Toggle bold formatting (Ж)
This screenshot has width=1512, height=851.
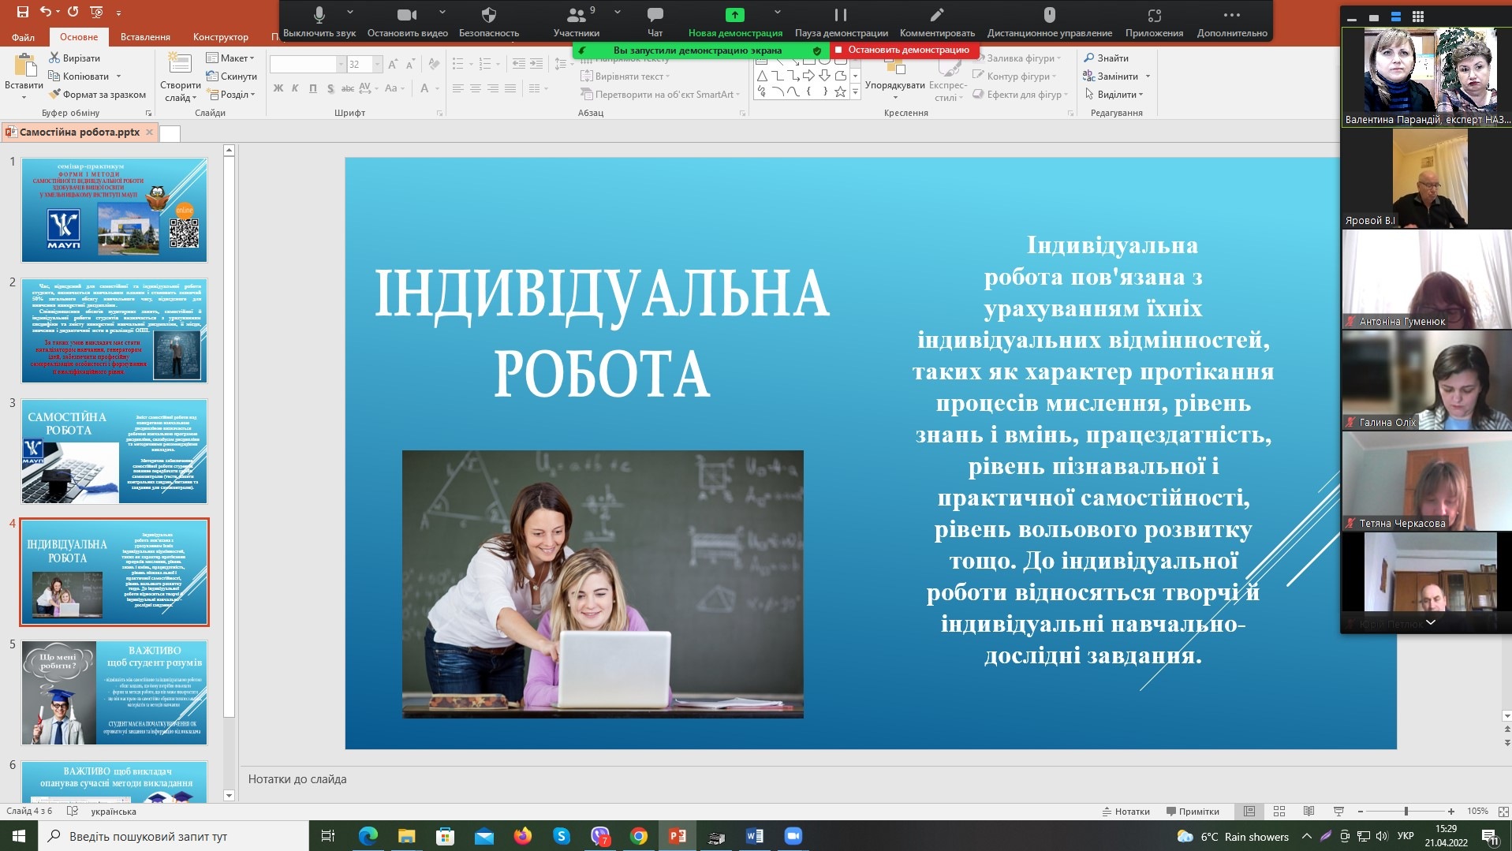pos(278,88)
